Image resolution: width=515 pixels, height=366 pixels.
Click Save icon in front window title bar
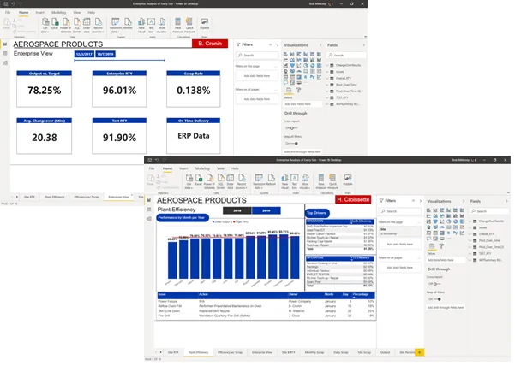pos(149,160)
